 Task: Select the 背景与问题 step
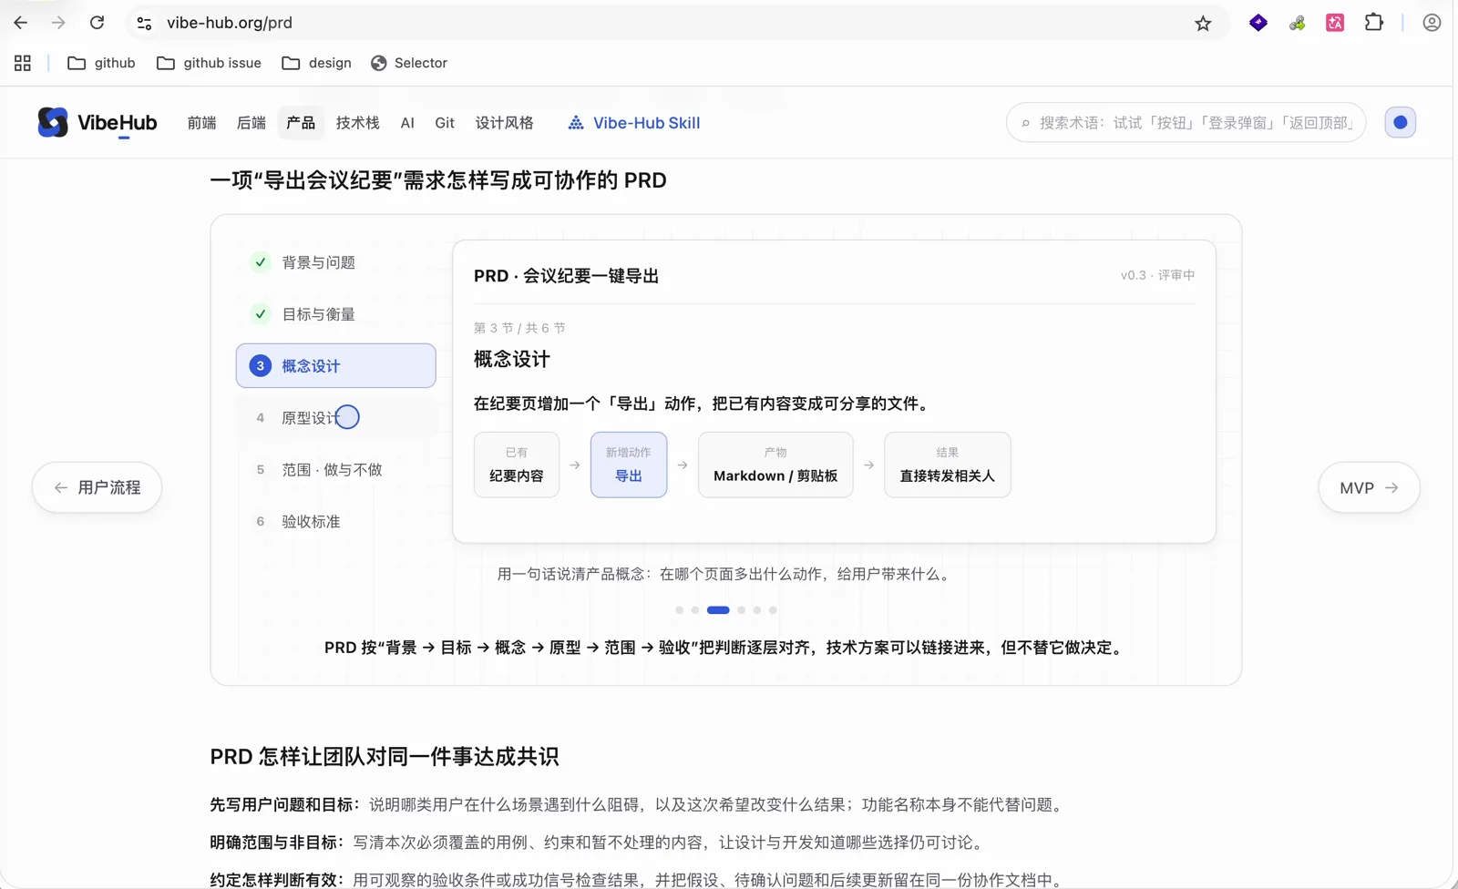[335, 262]
